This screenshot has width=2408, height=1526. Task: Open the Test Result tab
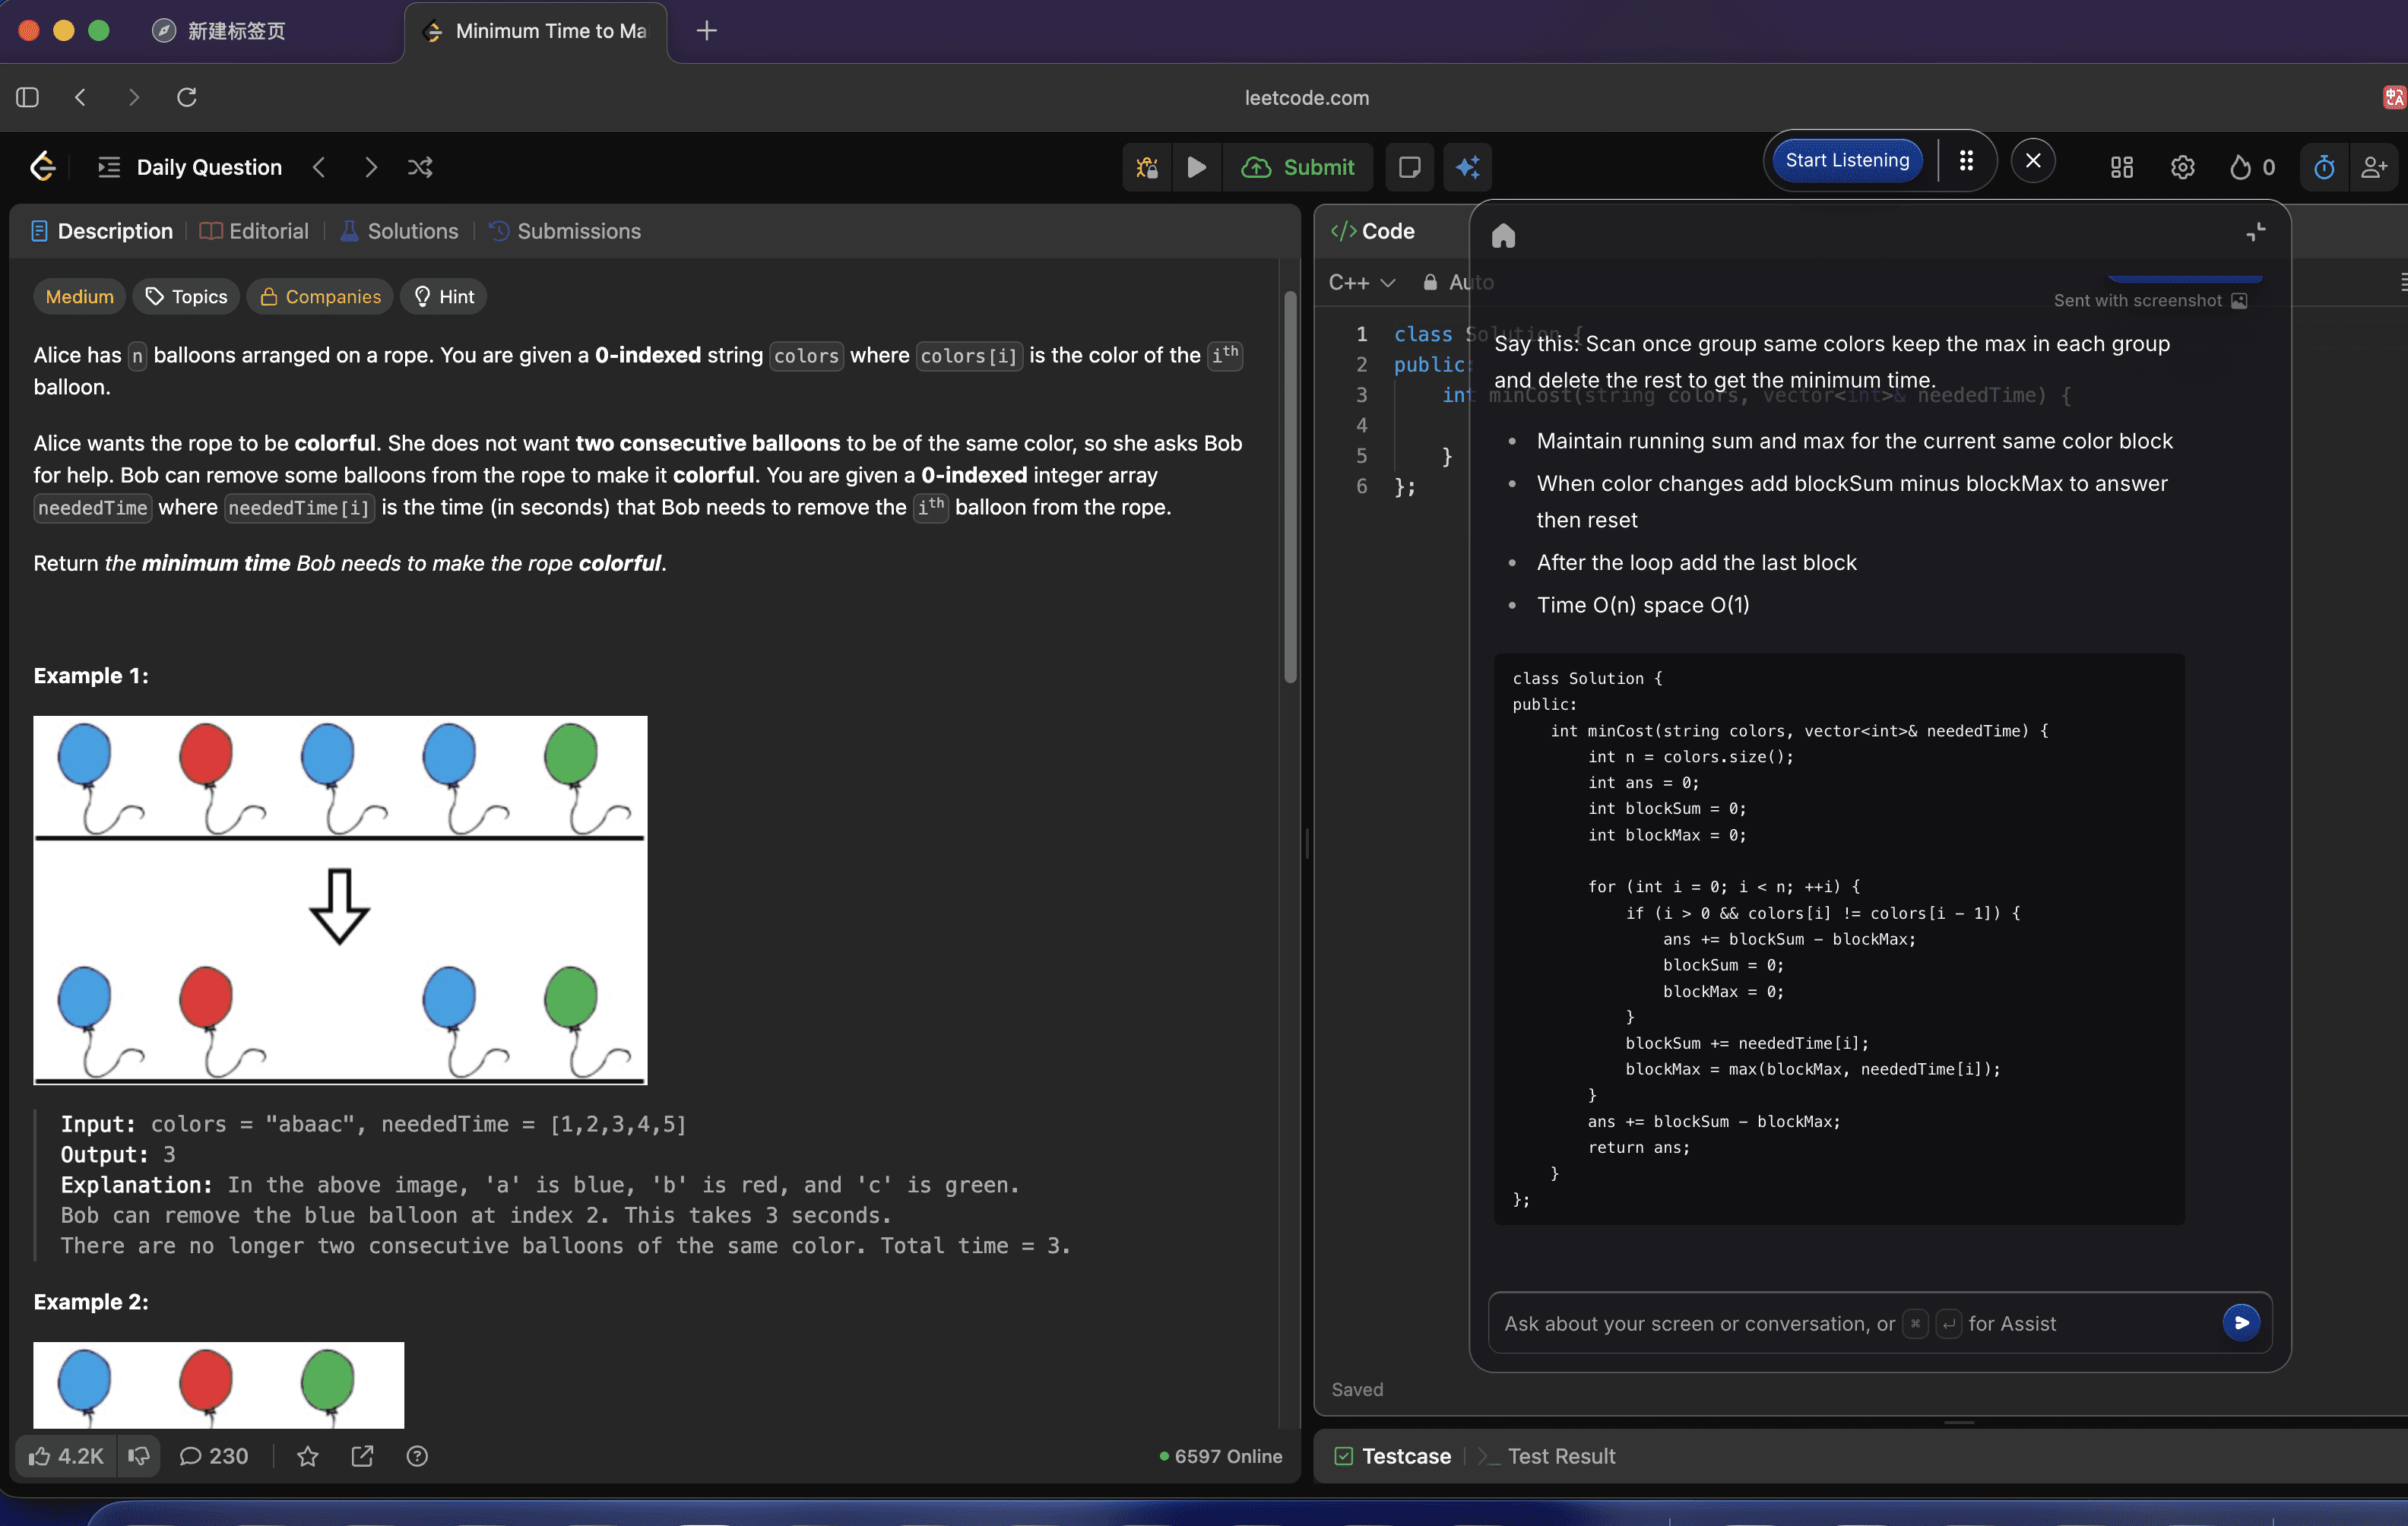tap(1561, 1456)
